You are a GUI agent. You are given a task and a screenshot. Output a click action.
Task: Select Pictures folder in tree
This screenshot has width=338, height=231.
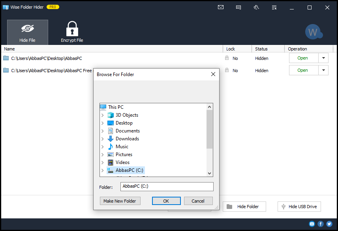pos(124,155)
